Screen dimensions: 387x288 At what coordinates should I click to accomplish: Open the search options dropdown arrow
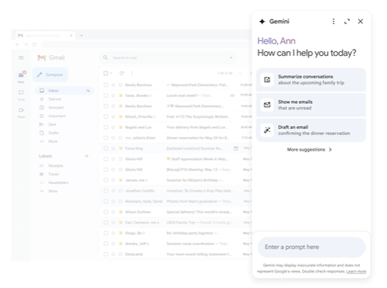(x=230, y=57)
